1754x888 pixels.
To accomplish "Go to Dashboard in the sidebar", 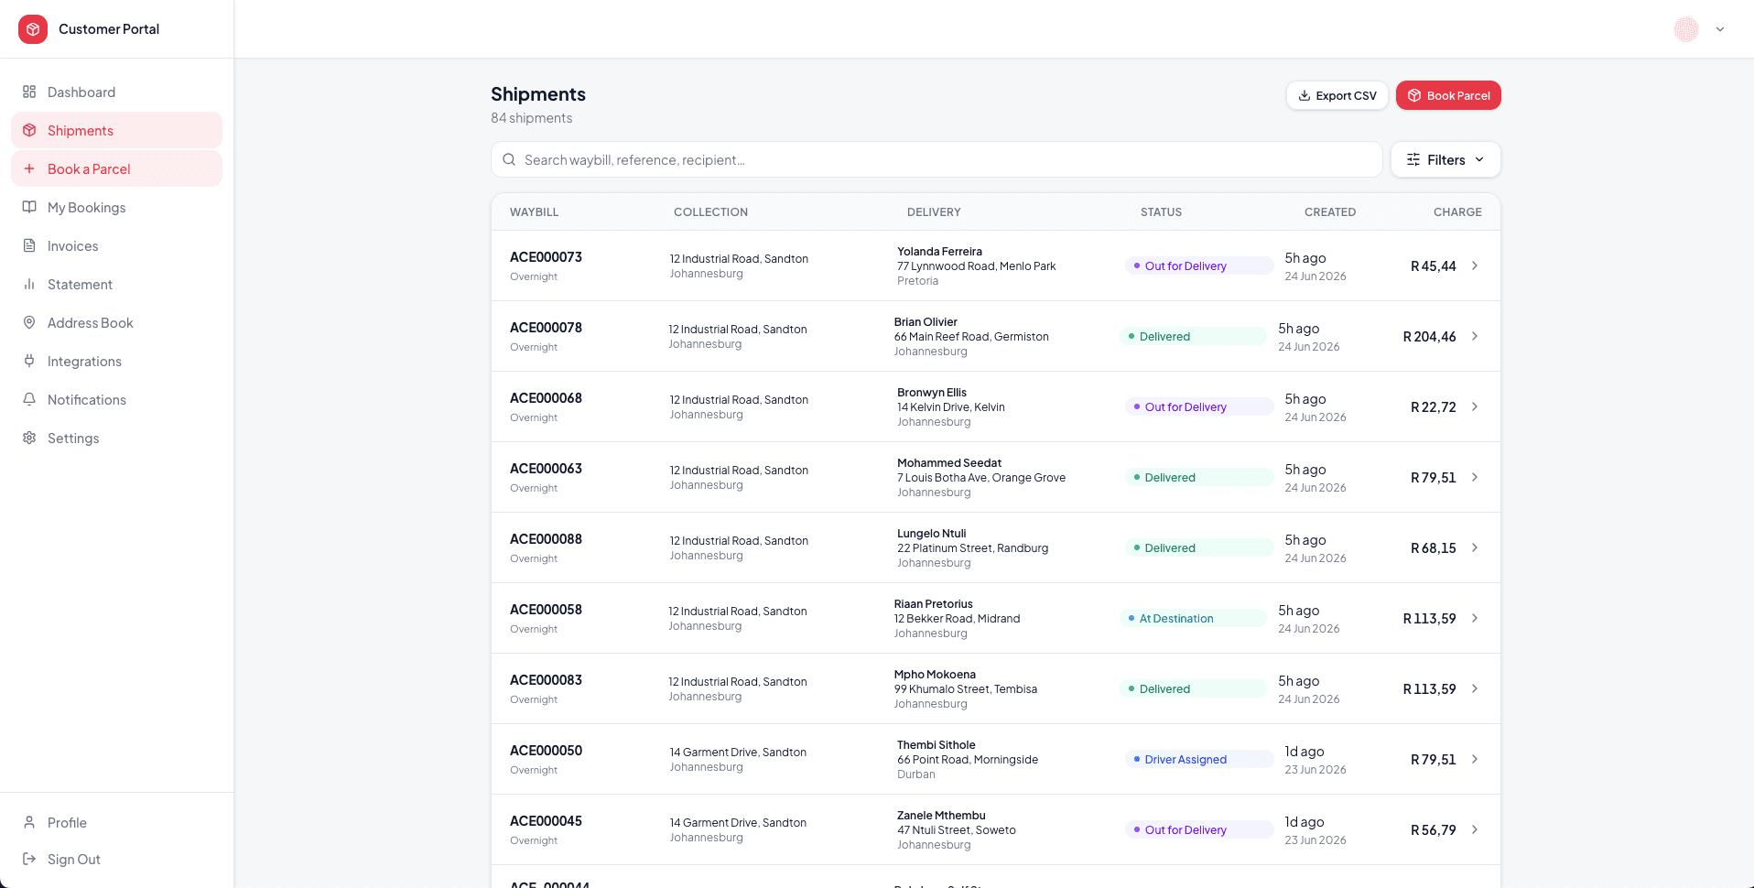I will [x=116, y=92].
